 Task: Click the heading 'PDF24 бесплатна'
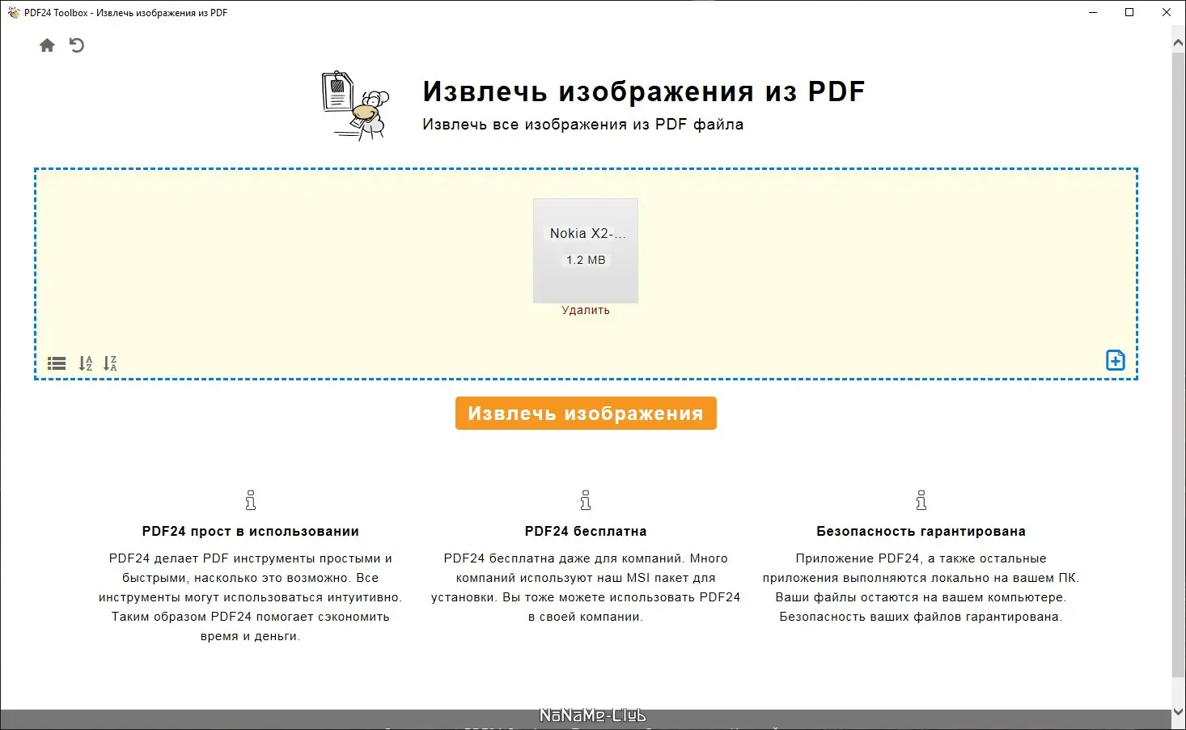(x=586, y=532)
